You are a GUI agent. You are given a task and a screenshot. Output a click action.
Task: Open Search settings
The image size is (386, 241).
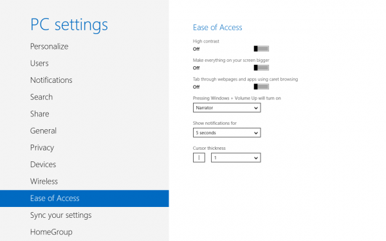click(x=41, y=97)
